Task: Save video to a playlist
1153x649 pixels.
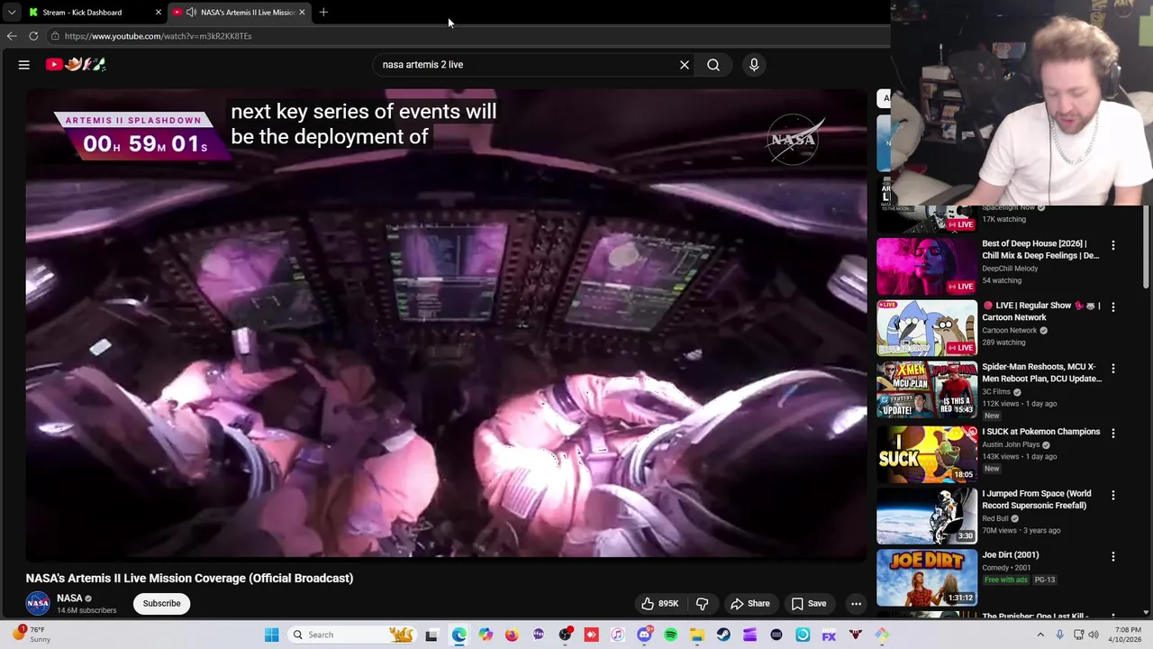Action: (x=809, y=604)
